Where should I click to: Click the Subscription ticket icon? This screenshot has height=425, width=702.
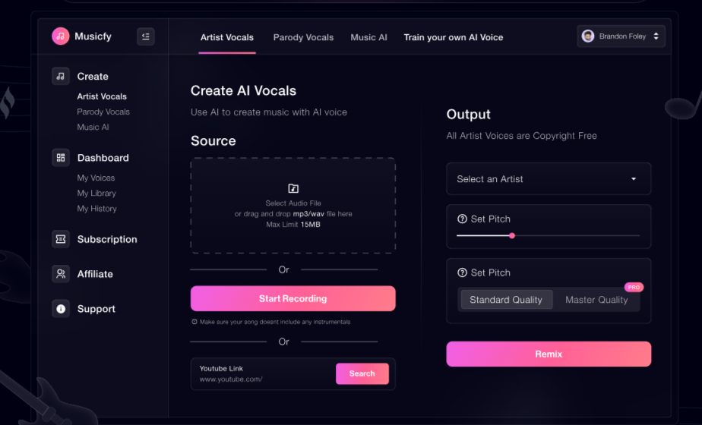coord(61,239)
